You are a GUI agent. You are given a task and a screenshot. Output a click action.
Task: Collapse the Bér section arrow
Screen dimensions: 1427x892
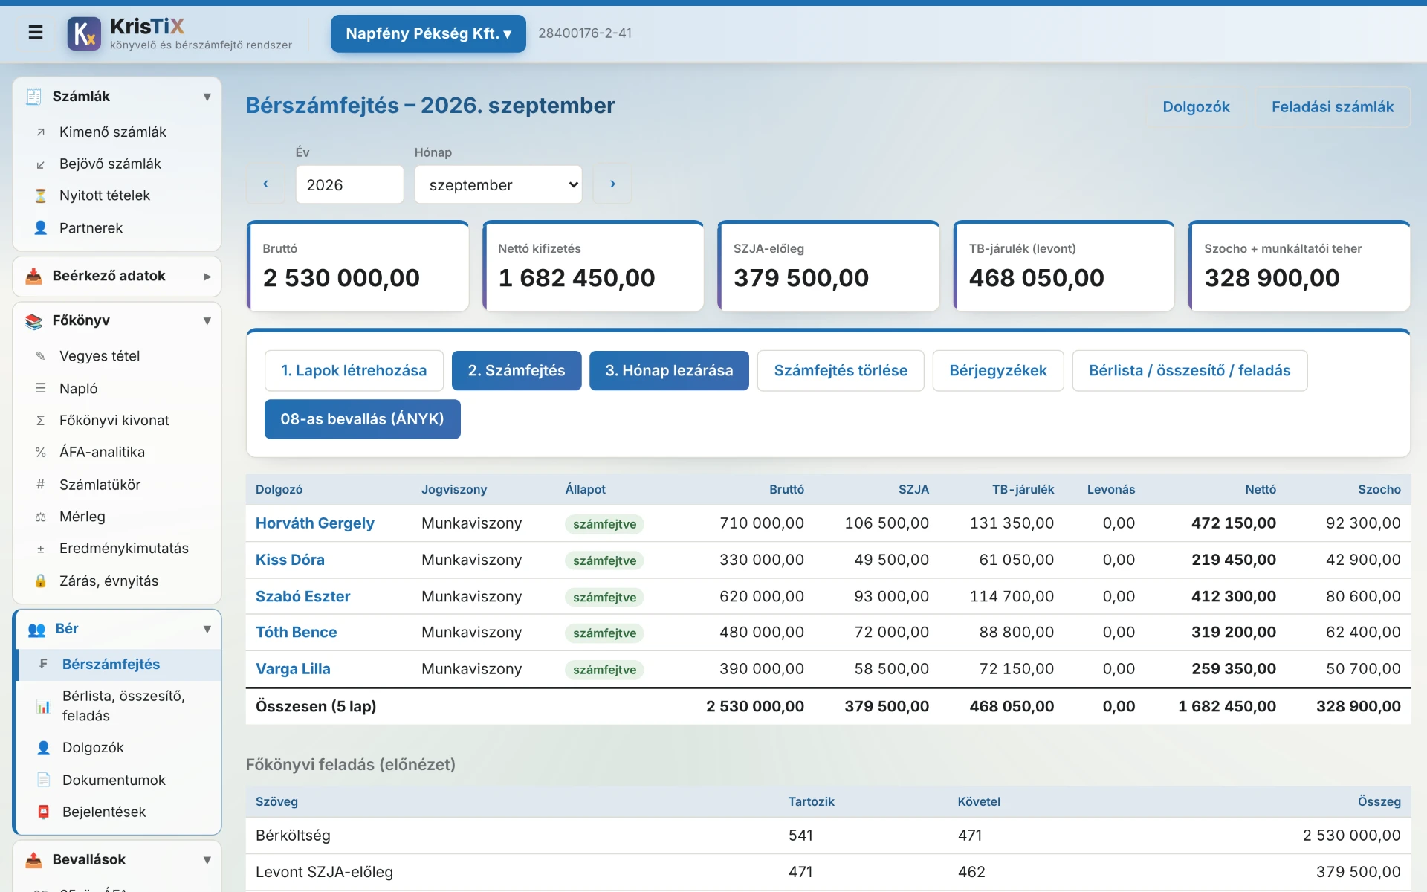[207, 630]
